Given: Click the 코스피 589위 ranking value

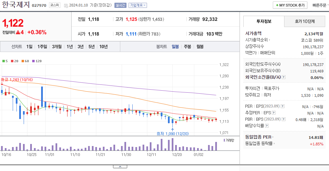Looking at the screenshot, I should point(312,40).
